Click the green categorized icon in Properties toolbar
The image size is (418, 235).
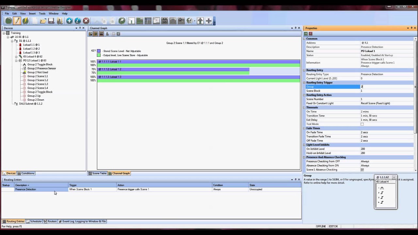(x=306, y=34)
